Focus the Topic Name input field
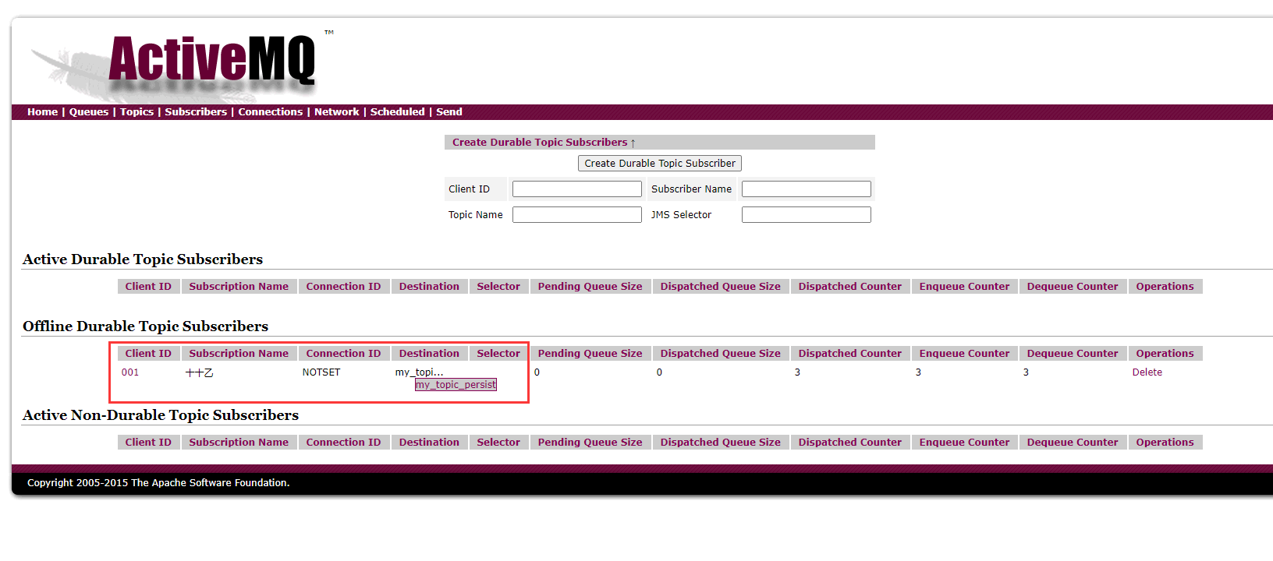The image size is (1273, 561). click(x=577, y=215)
